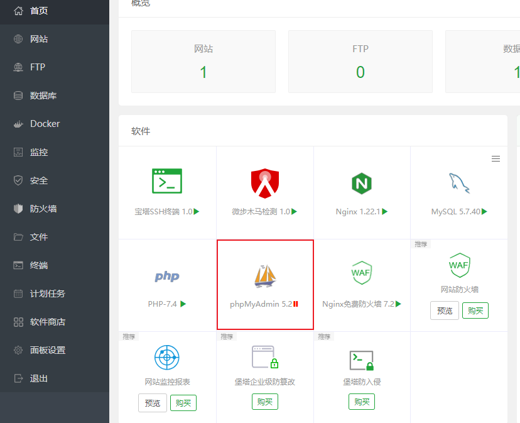Image resolution: width=520 pixels, height=423 pixels.
Task: Click the 网站监控报表 product name
Action: pos(167,382)
